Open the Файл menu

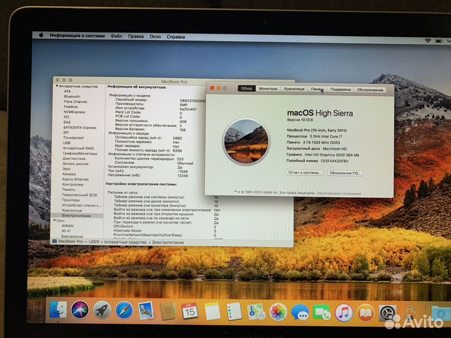(117, 36)
